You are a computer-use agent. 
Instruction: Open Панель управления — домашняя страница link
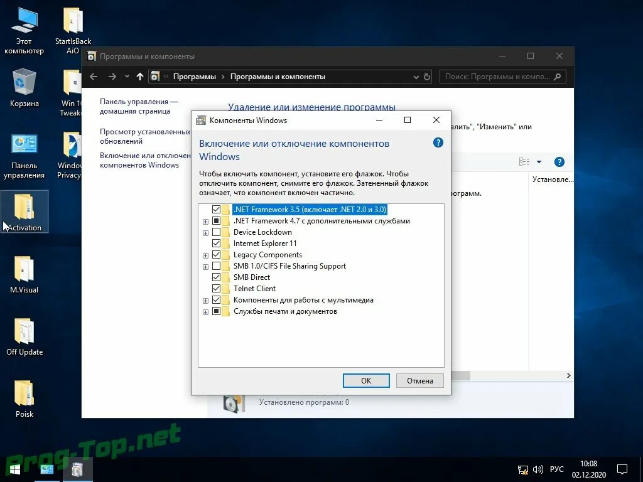click(139, 106)
